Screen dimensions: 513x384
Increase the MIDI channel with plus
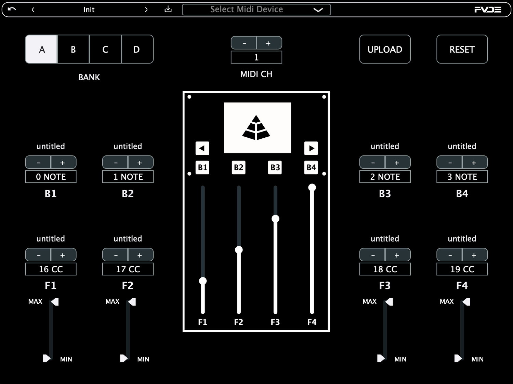pyautogui.click(x=269, y=43)
